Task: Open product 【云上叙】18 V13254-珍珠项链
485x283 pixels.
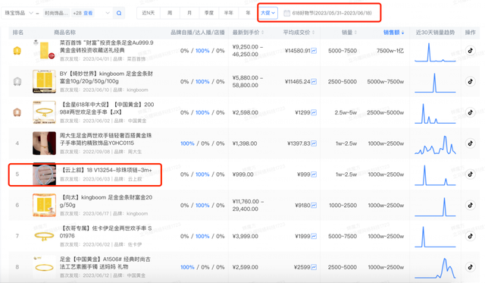Action: (107, 170)
